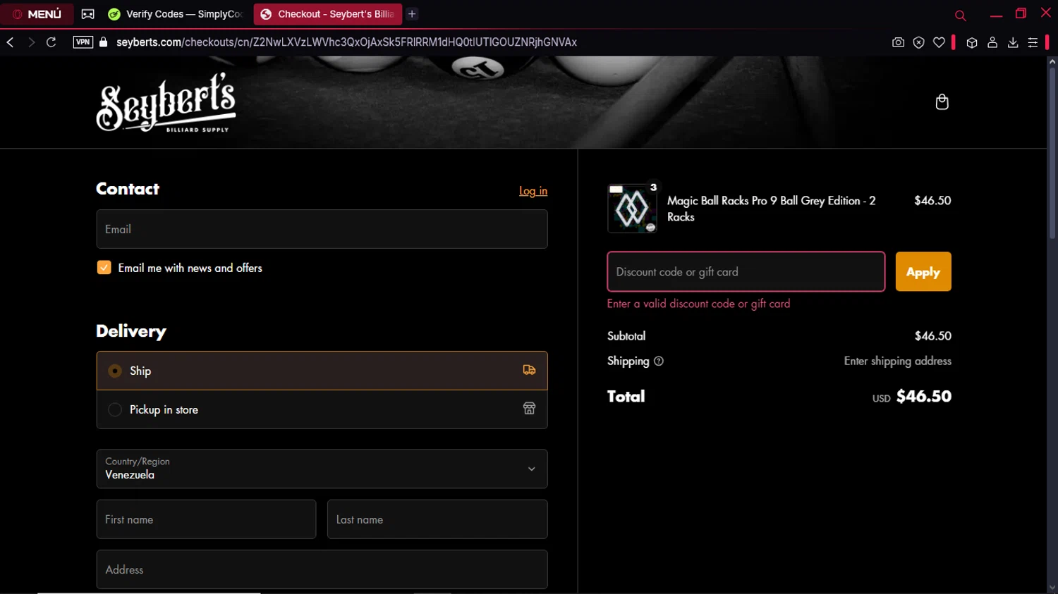Click the page vertical scrollbar
Image resolution: width=1058 pixels, height=594 pixels.
(1052, 155)
